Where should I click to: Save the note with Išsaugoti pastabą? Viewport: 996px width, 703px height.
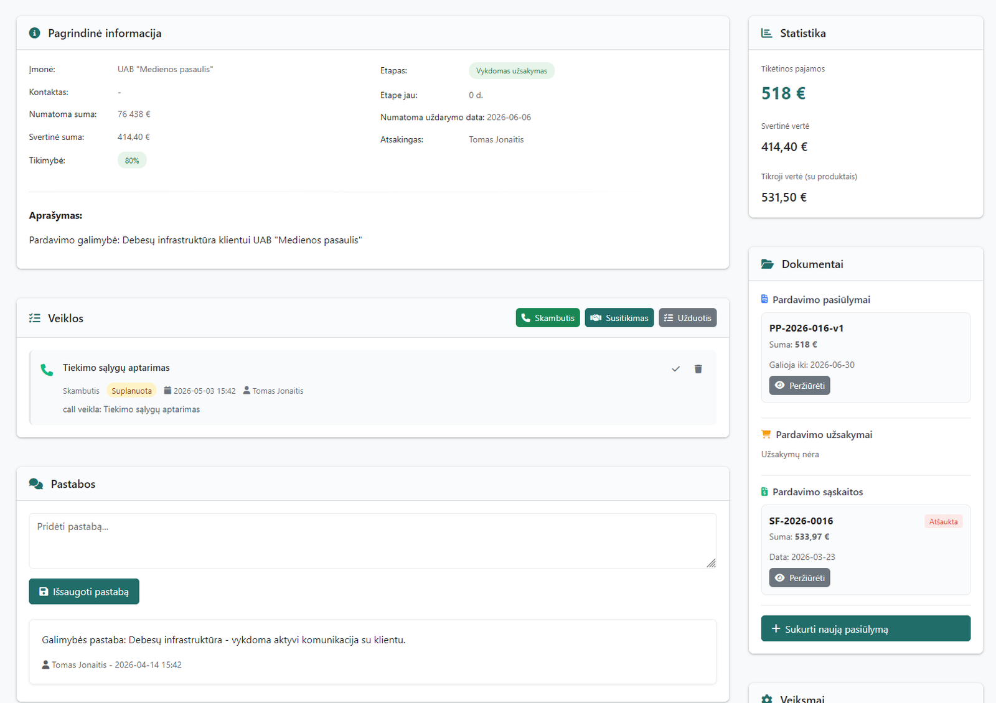(x=84, y=592)
